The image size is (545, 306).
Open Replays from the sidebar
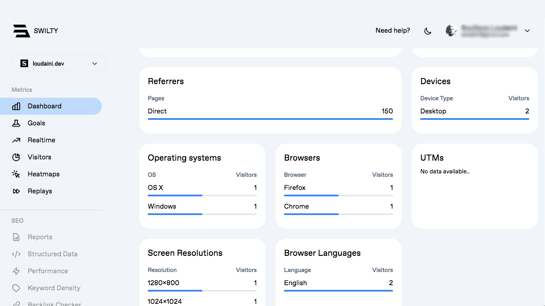51,191
